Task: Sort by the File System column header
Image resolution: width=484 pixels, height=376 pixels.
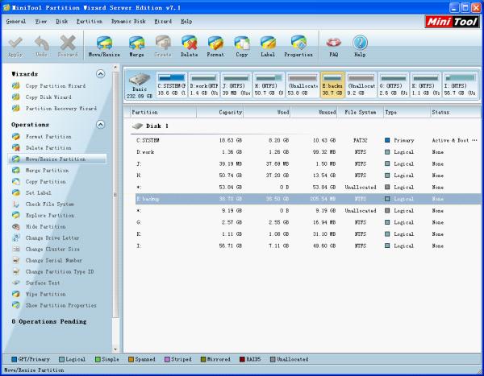Action: coord(361,112)
